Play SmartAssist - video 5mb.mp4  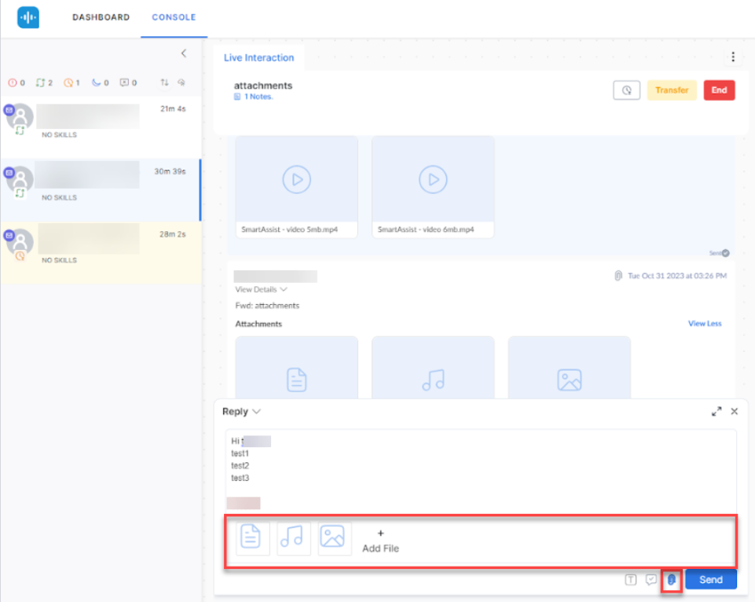(x=296, y=180)
